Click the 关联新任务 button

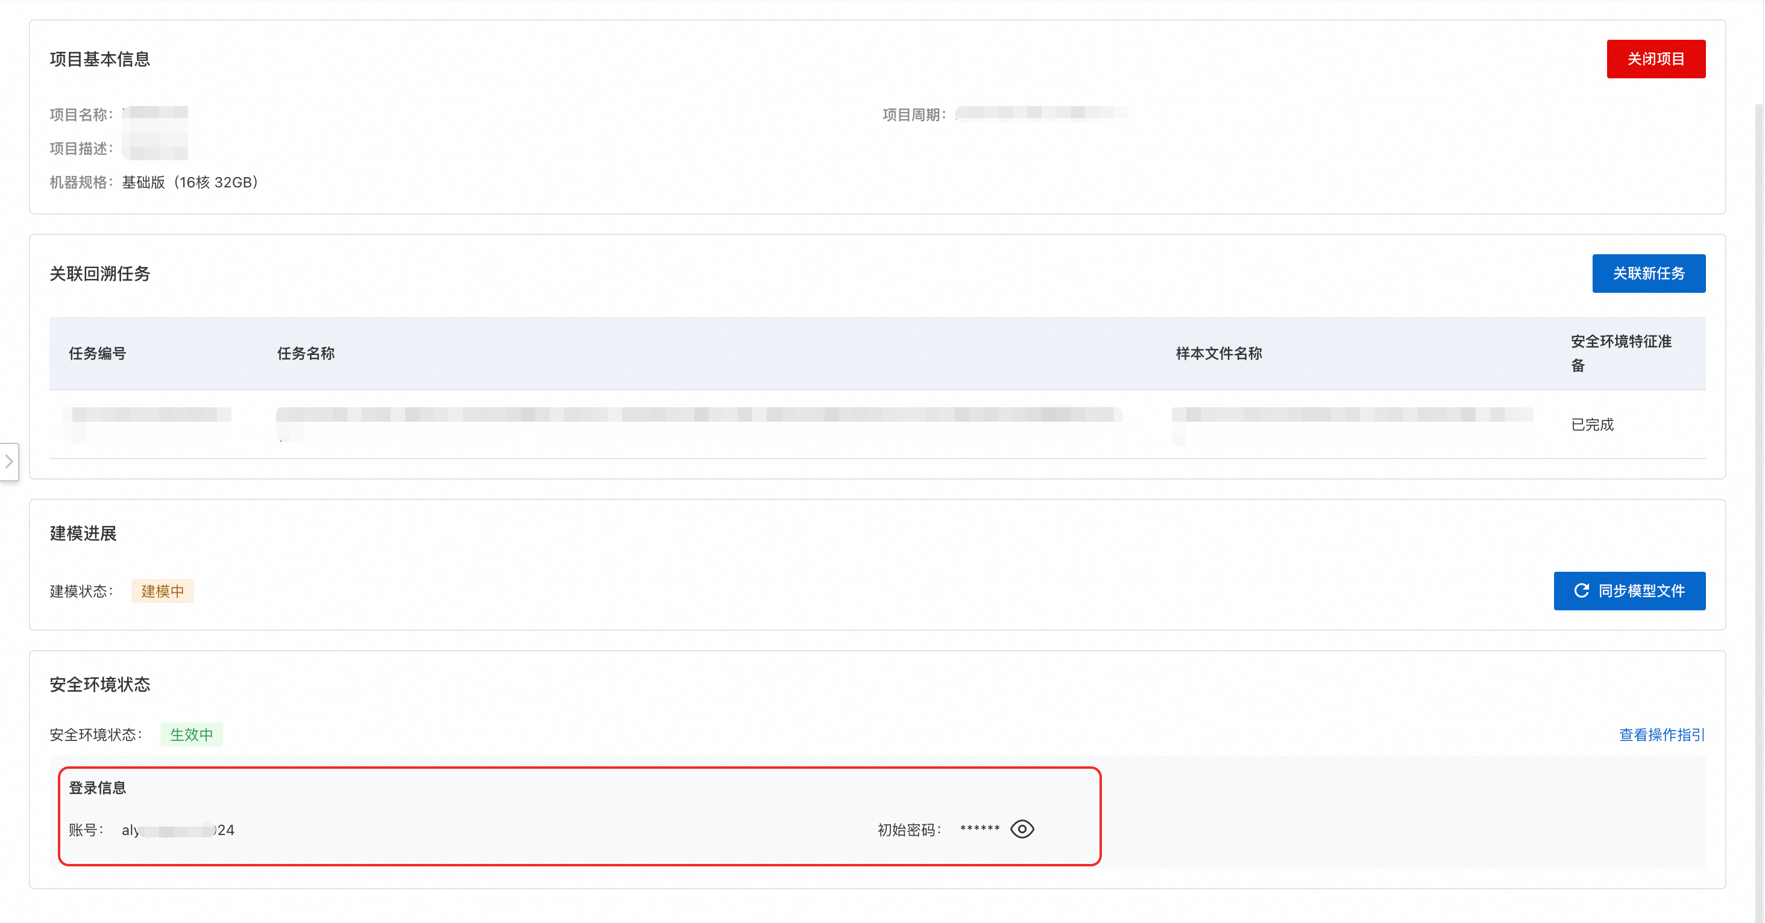pyautogui.click(x=1648, y=274)
